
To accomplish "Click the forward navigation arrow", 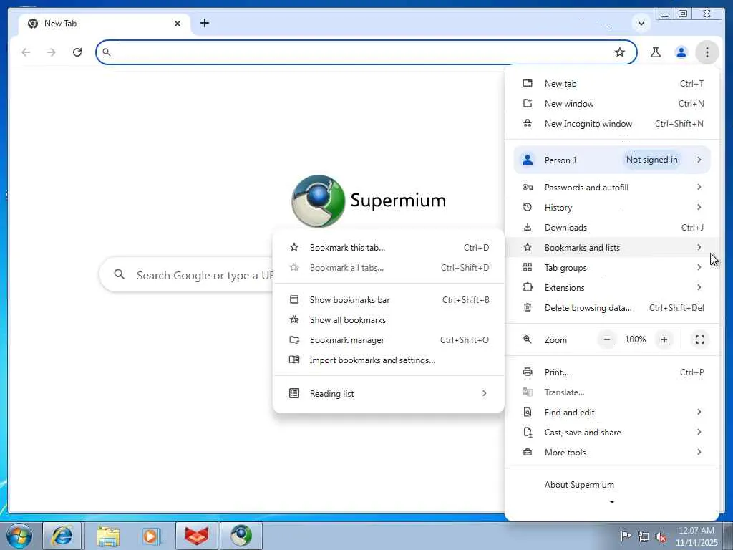I will (52, 52).
